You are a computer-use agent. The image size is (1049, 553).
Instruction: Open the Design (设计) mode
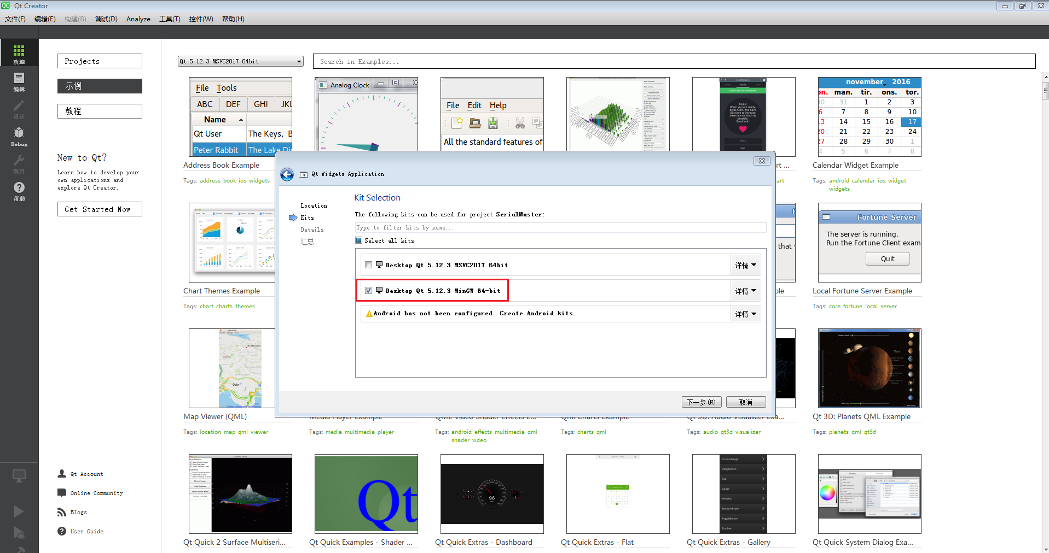point(19,109)
